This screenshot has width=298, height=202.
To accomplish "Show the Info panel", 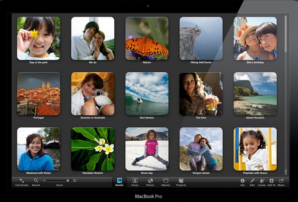I will [x=242, y=181].
